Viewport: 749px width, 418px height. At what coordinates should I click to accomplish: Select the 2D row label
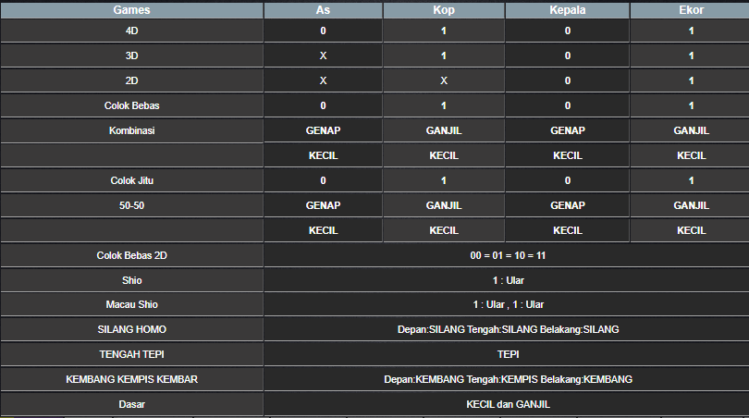tap(132, 80)
